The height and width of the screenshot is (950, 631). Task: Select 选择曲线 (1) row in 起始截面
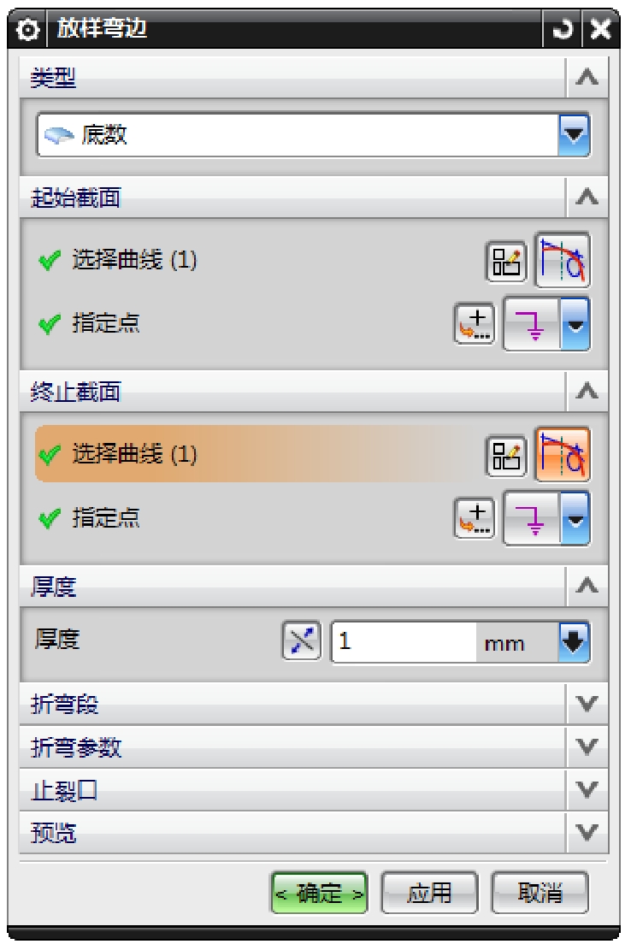point(254,261)
